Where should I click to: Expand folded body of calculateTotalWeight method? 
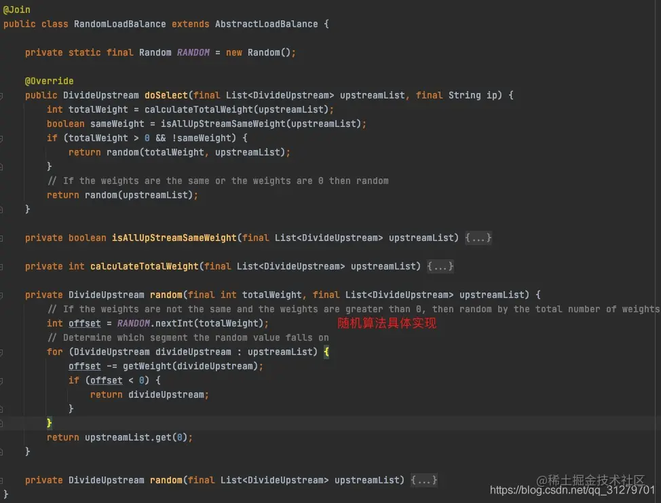440,267
